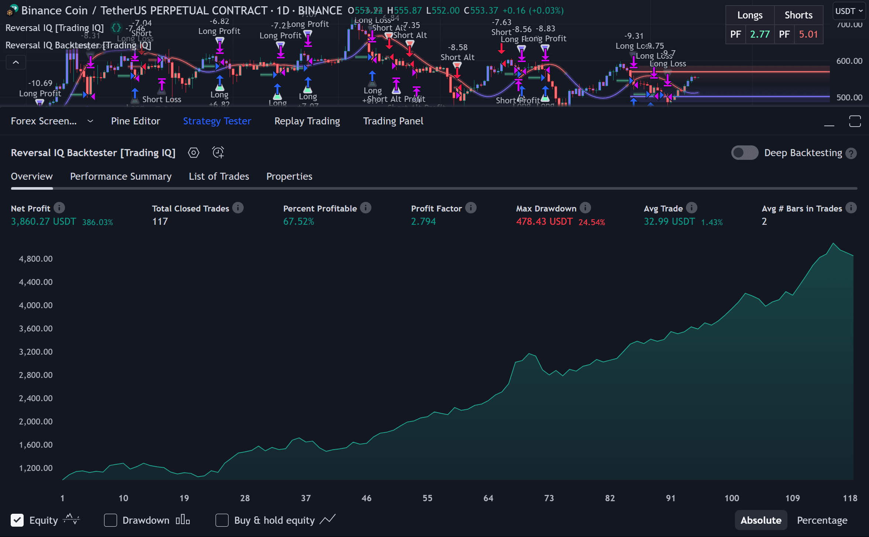
Task: Click the equity curve peak near trade 115
Action: pyautogui.click(x=833, y=243)
